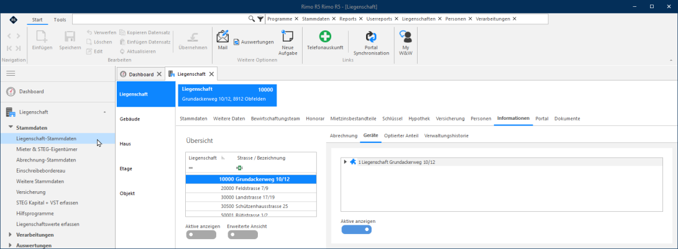Open the R5 application menu logo
Viewport: 678px width, 249px height.
[13, 19]
